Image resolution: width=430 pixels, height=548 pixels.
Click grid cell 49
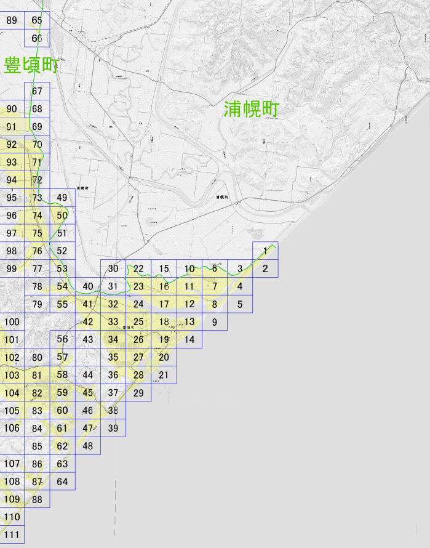pos(62,198)
